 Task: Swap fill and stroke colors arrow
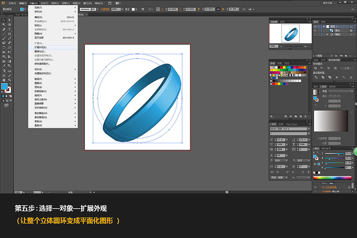click(10, 84)
